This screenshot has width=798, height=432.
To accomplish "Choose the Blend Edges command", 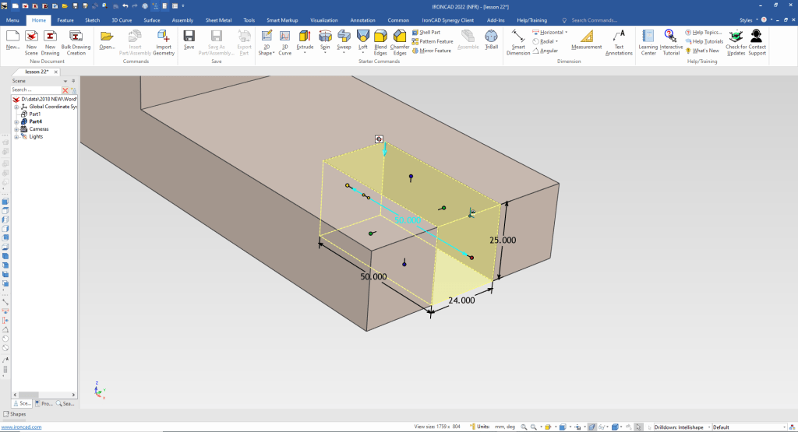I will [x=380, y=39].
